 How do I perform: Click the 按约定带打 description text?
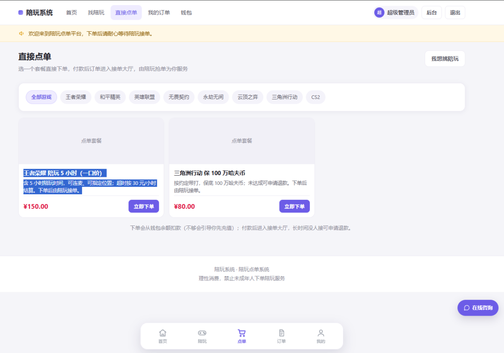(240, 187)
